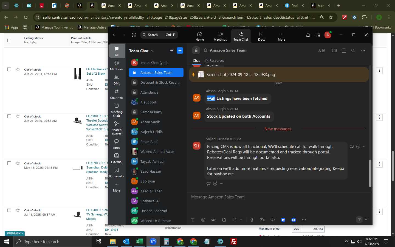The image size is (395, 247).
Task: Check the LG S70TY listing checkbox
Action: point(9,163)
